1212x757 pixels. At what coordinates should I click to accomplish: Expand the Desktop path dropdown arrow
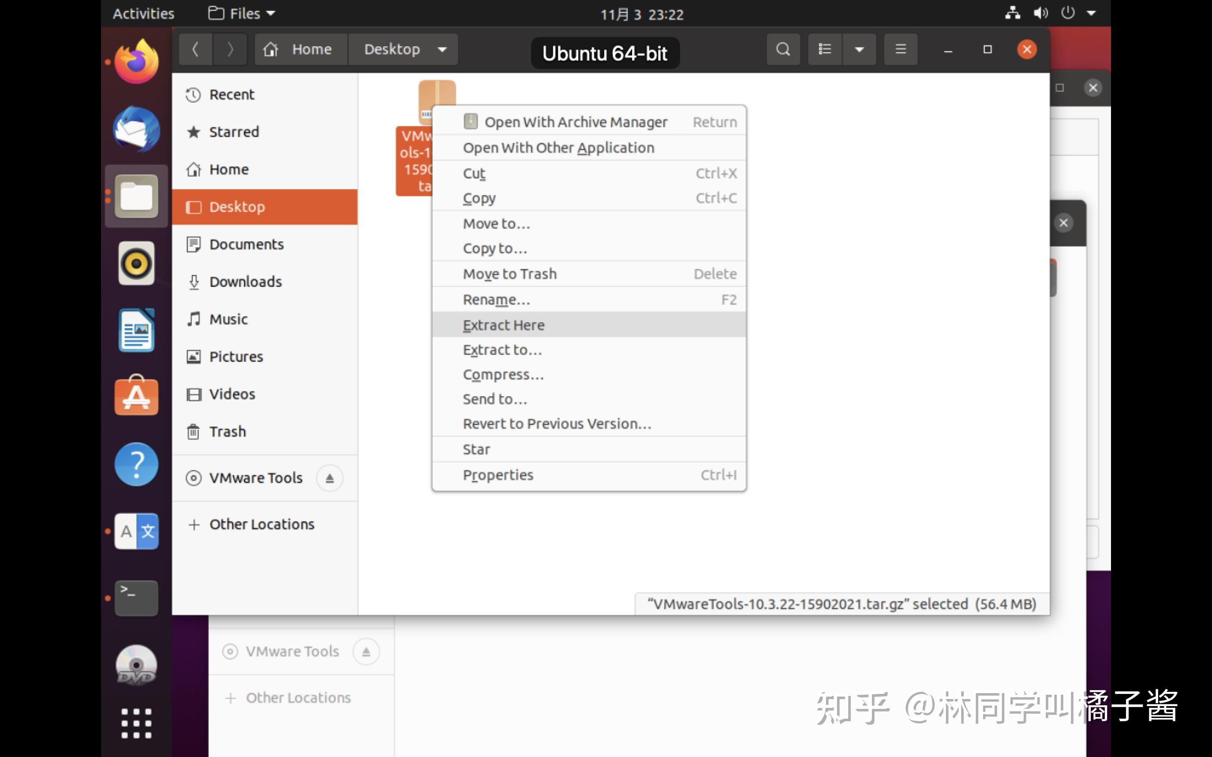tap(442, 49)
